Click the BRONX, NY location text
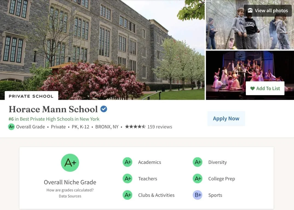The image size is (294, 210). [x=107, y=127]
